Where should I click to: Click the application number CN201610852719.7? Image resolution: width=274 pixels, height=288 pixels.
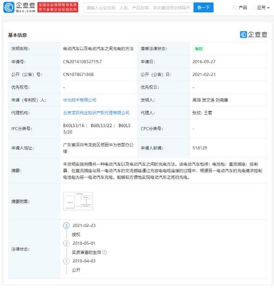click(x=82, y=62)
